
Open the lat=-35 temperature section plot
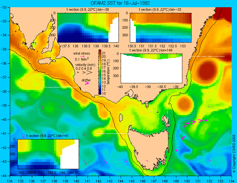(x=161, y=28)
